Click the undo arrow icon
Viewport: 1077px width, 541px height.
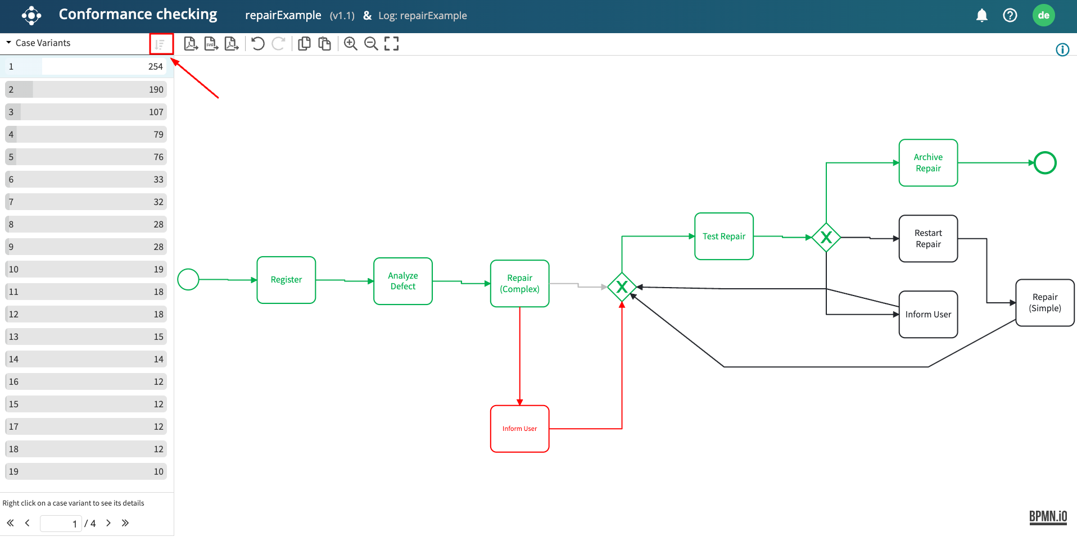pyautogui.click(x=258, y=44)
